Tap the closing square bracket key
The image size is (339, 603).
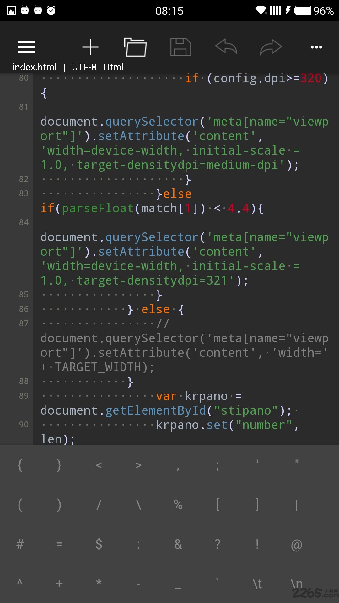tap(257, 505)
